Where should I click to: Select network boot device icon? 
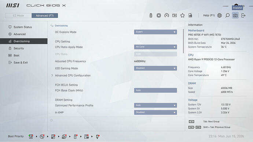tap(98, 137)
